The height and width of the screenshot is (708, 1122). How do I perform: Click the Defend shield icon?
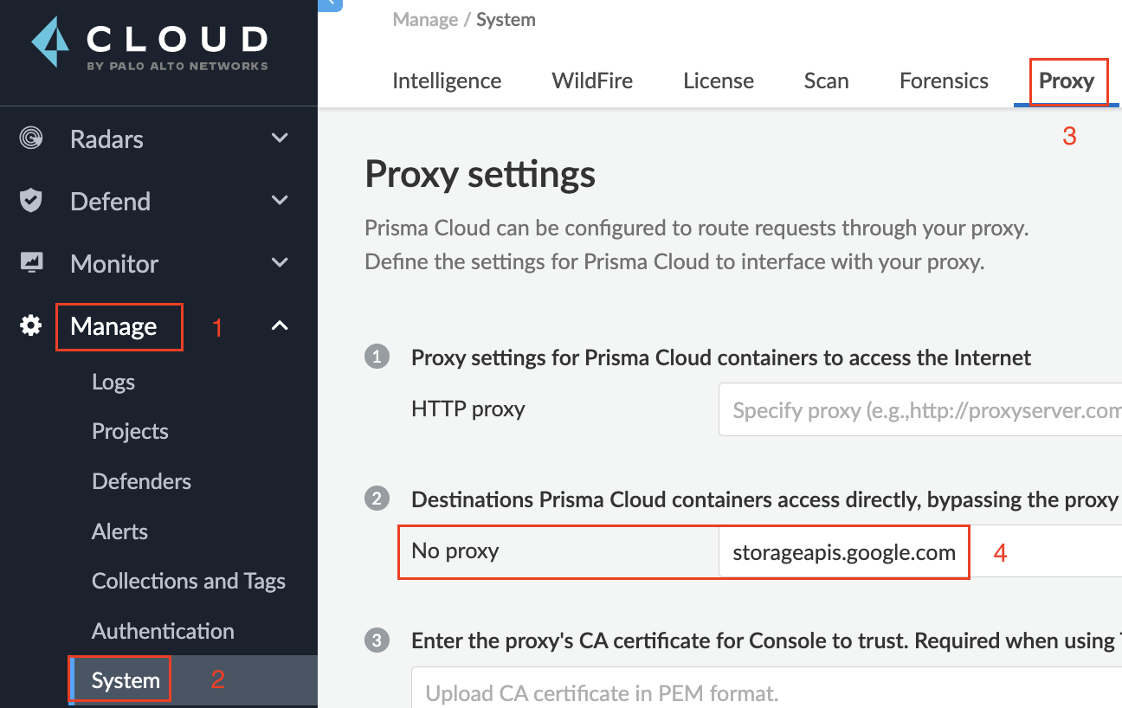click(31, 201)
